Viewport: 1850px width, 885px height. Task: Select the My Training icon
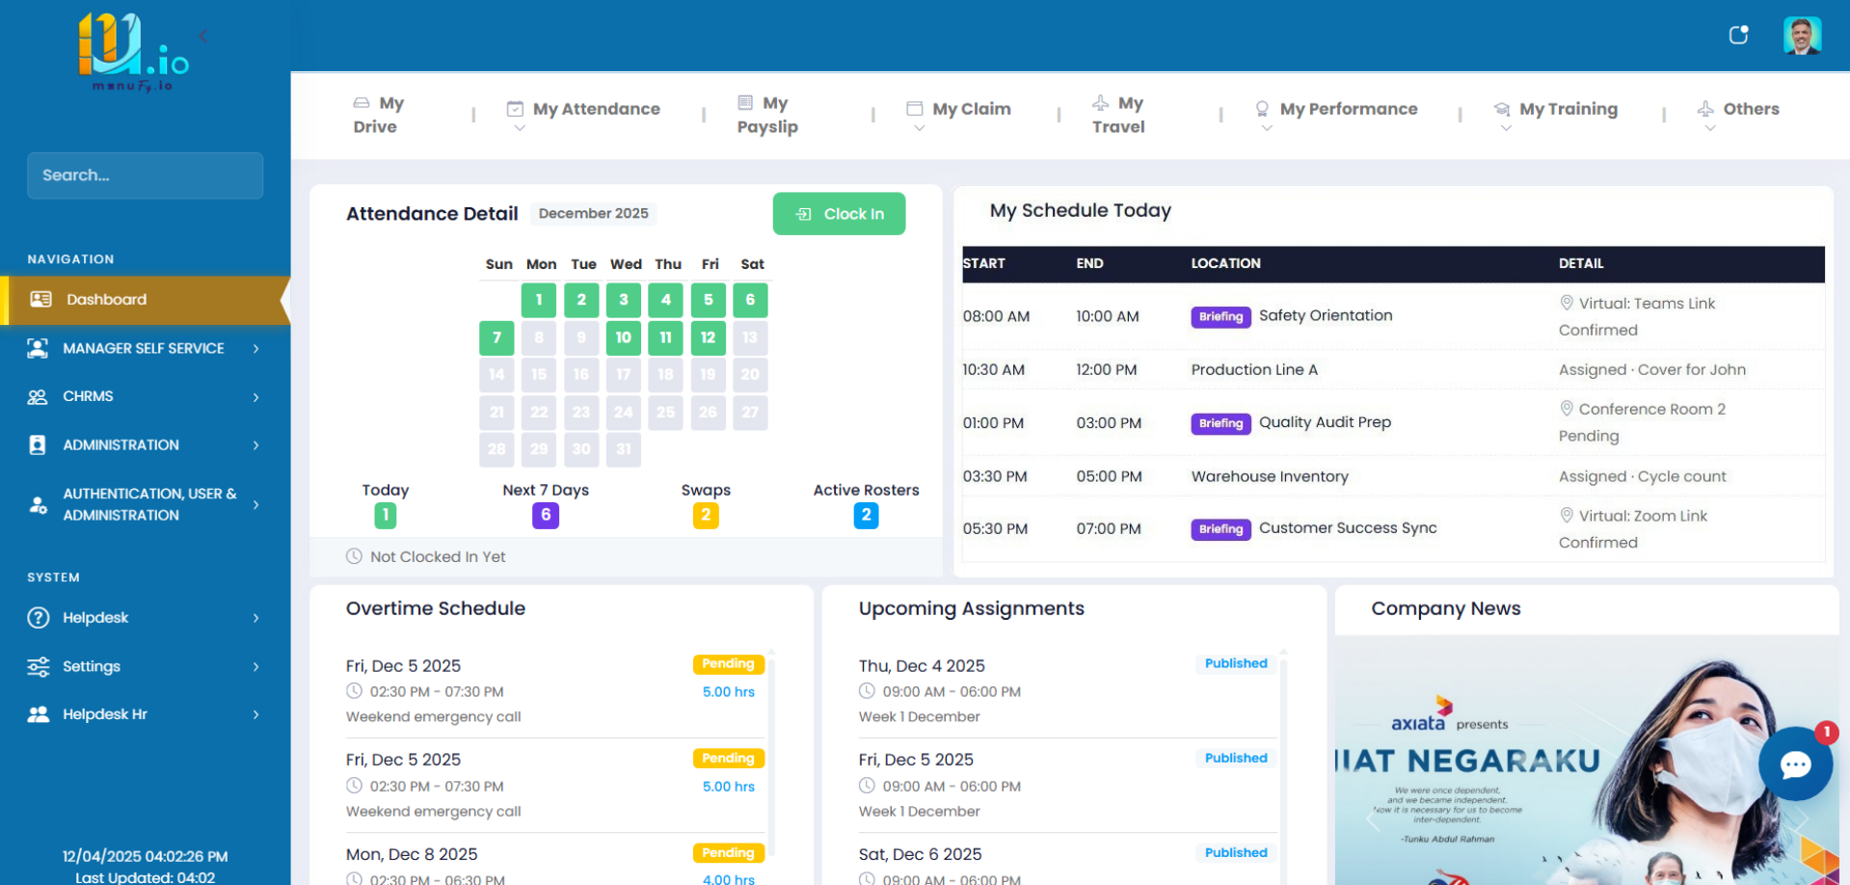[1502, 109]
